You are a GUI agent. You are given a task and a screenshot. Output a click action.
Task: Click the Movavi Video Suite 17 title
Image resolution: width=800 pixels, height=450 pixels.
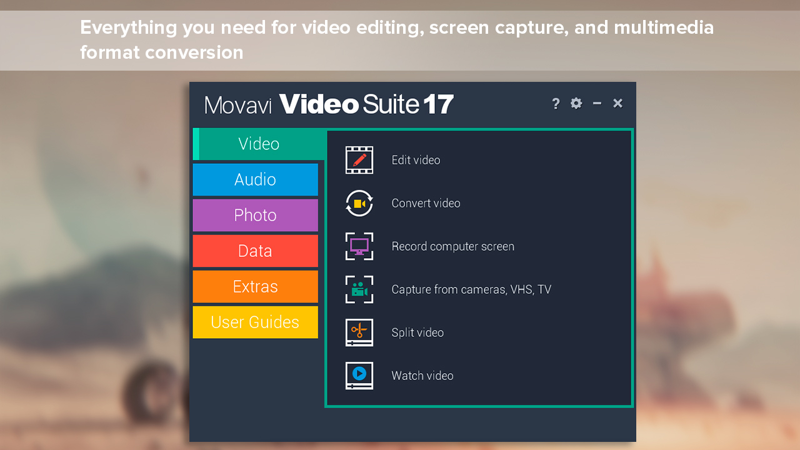pos(329,104)
